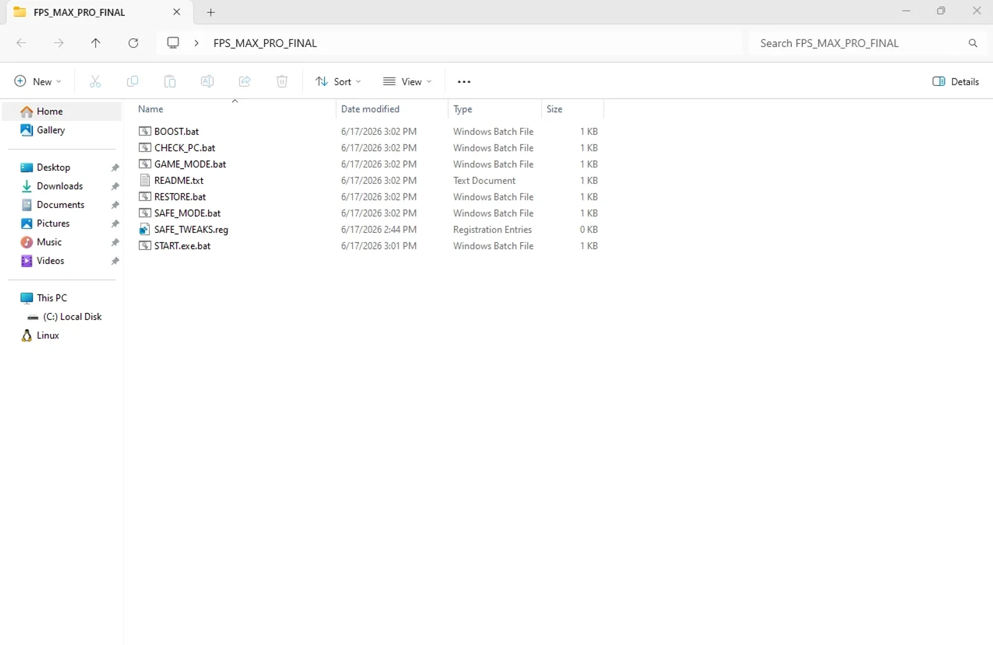This screenshot has height=645, width=993.
Task: Click the START.exe.bat file icon
Action: pyautogui.click(x=144, y=246)
